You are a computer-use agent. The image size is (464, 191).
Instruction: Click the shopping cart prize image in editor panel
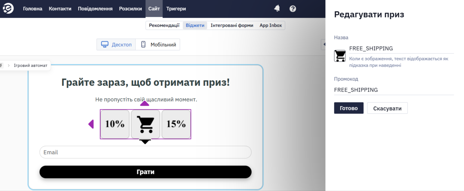point(340,56)
